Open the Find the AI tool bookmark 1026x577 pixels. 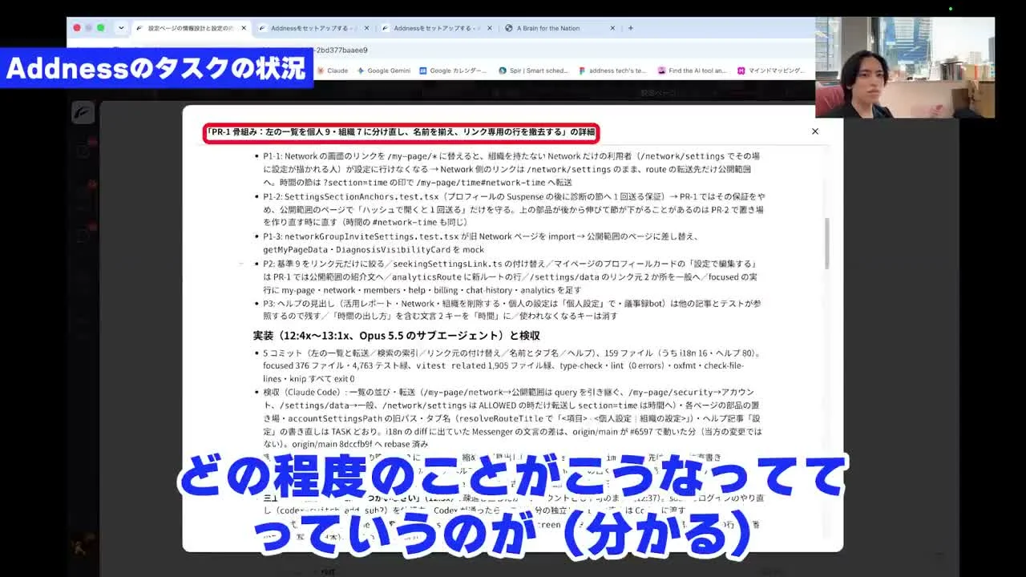[x=692, y=71]
